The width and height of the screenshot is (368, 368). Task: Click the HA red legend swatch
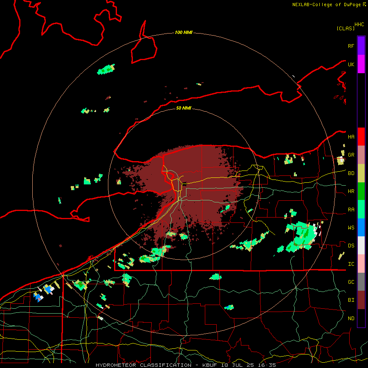[x=361, y=137]
